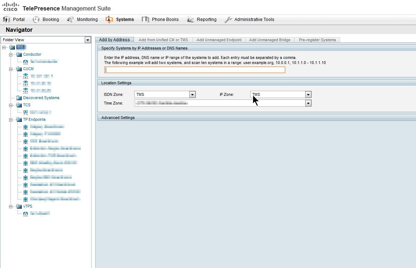Switch to Add from Unified CM or TMS tab
The width and height of the screenshot is (416, 268).
tap(163, 40)
